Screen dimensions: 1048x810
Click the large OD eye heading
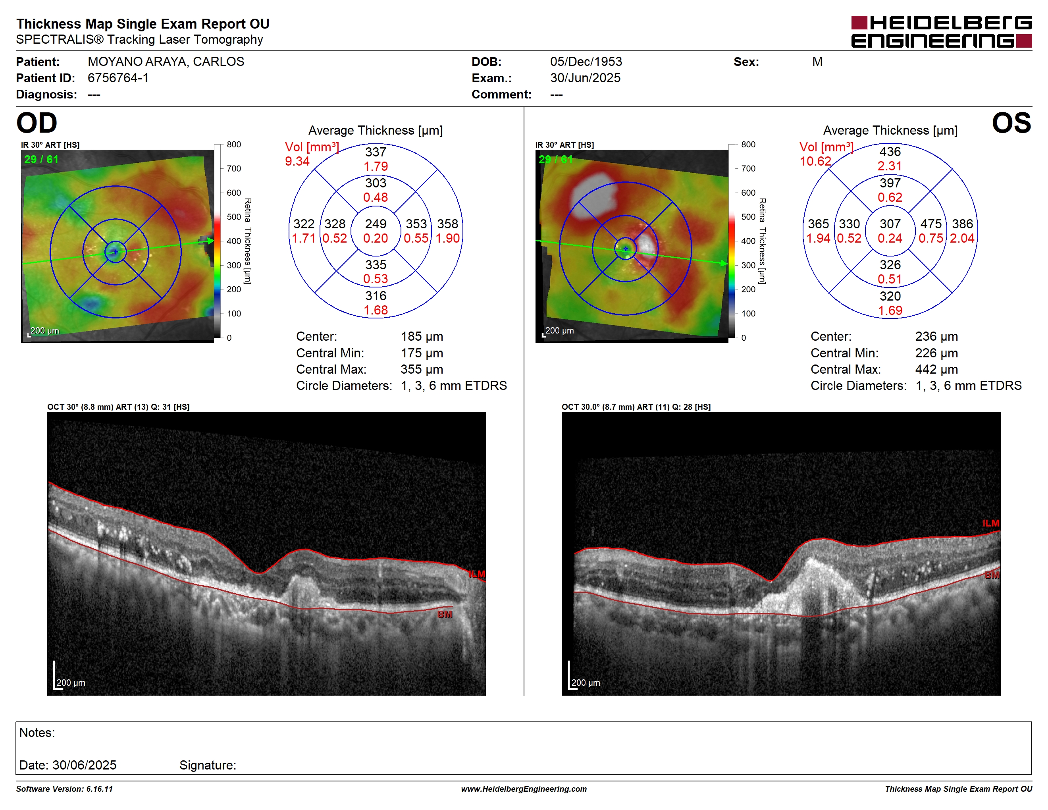click(x=37, y=123)
